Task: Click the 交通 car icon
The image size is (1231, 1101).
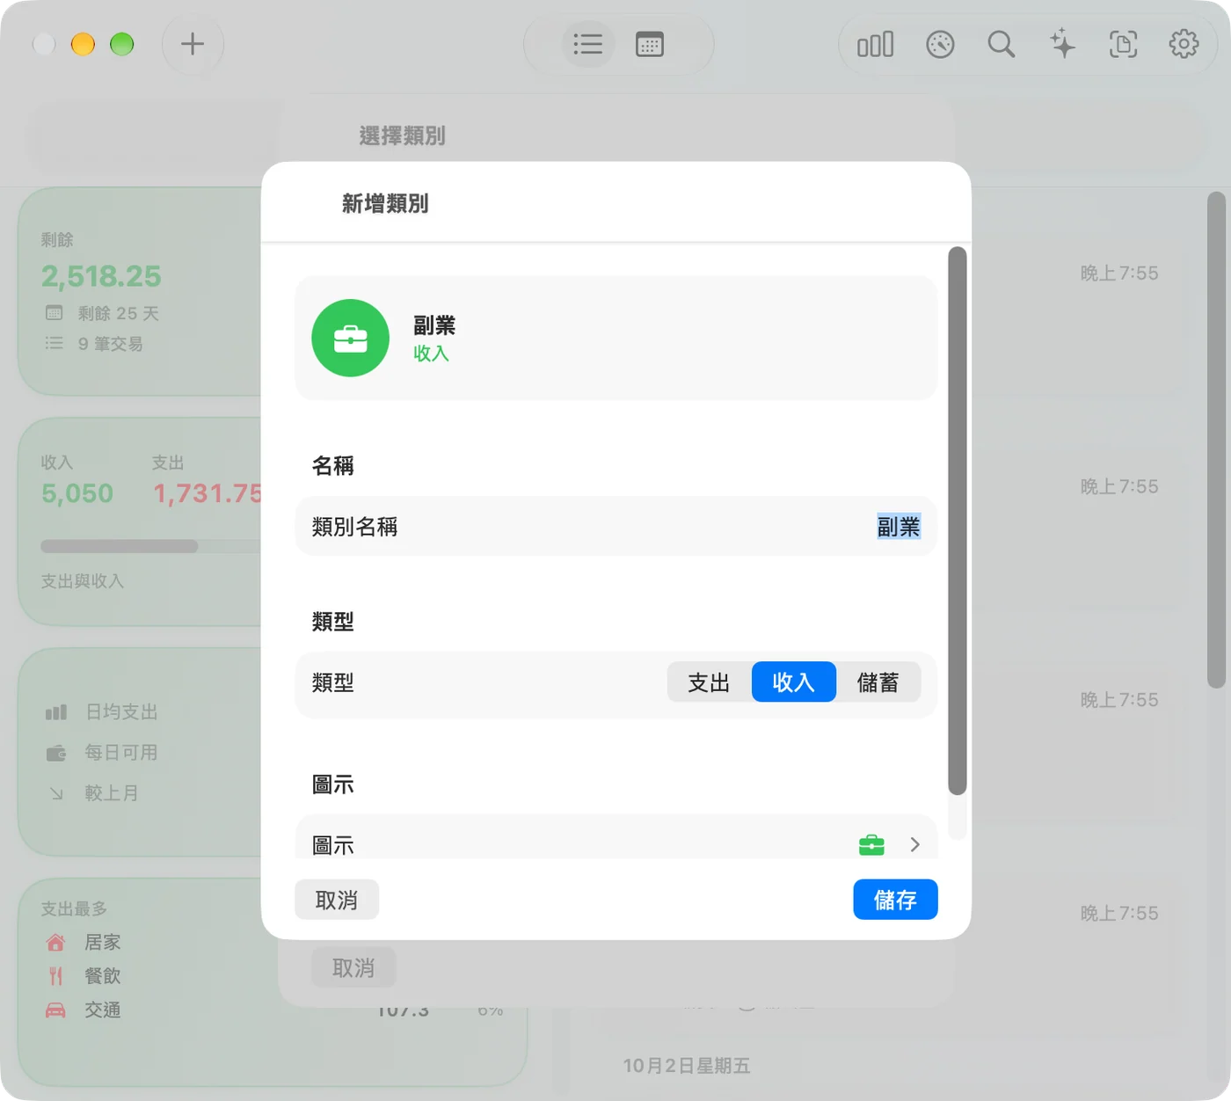Action: pos(55,1010)
